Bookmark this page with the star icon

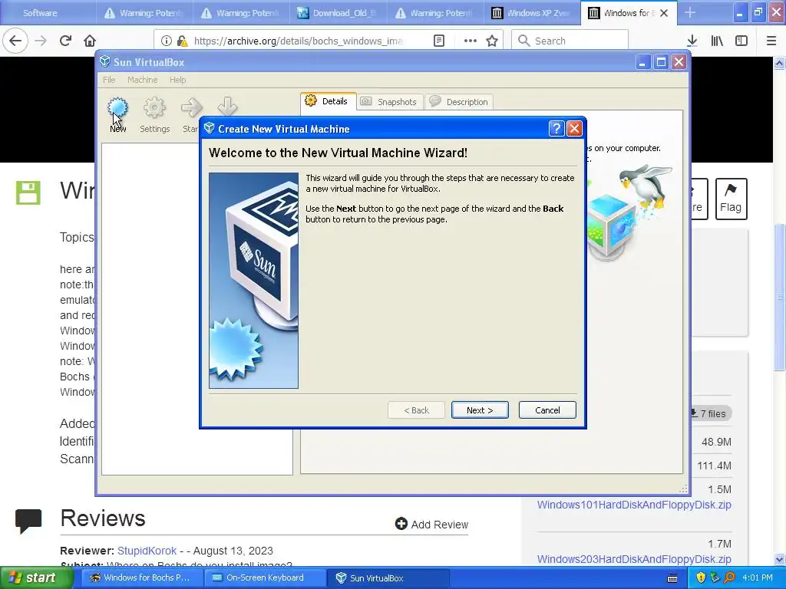[492, 41]
